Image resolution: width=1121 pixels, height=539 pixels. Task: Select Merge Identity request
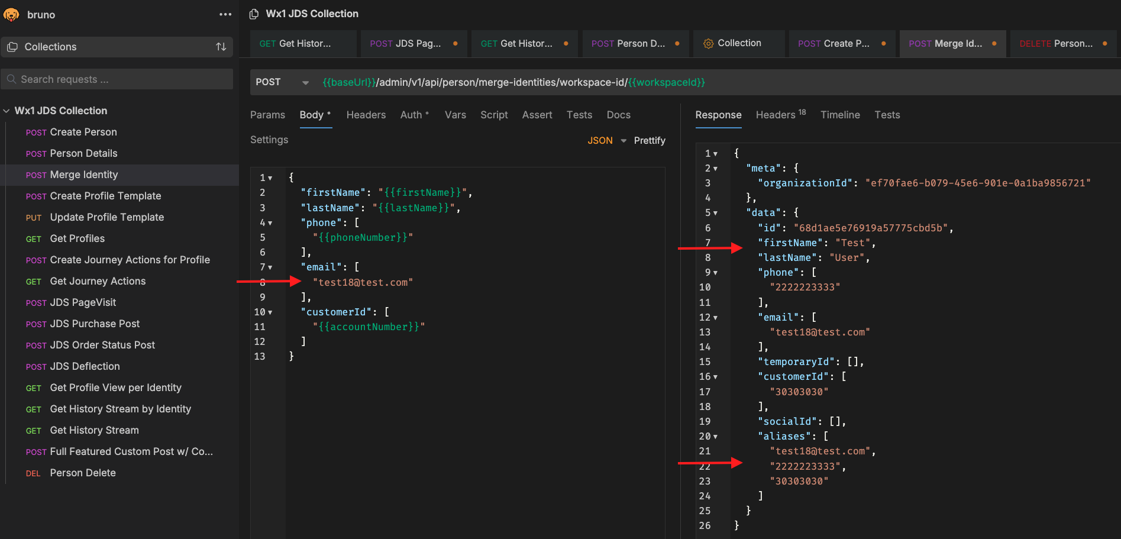tap(120, 175)
